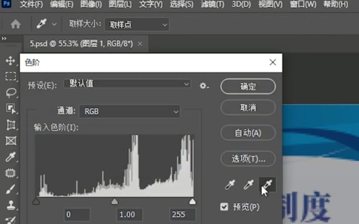Click the 自动 auto button

point(248,133)
